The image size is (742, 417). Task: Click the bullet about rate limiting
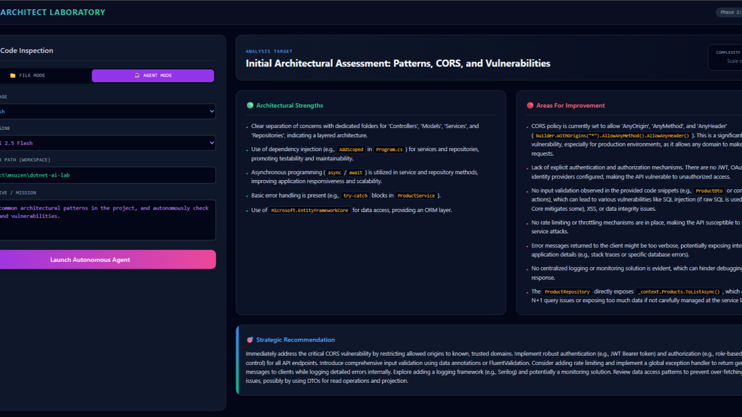pyautogui.click(x=636, y=226)
